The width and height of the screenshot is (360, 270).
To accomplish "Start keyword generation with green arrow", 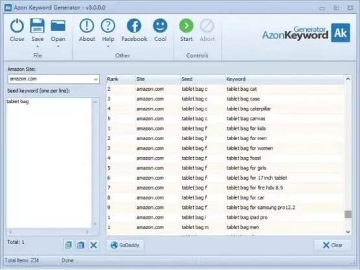I will tap(186, 26).
